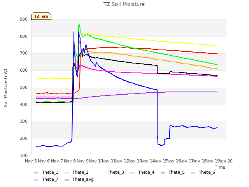Click the Time axis label
This screenshot has width=249, height=187.
pyautogui.click(x=220, y=167)
